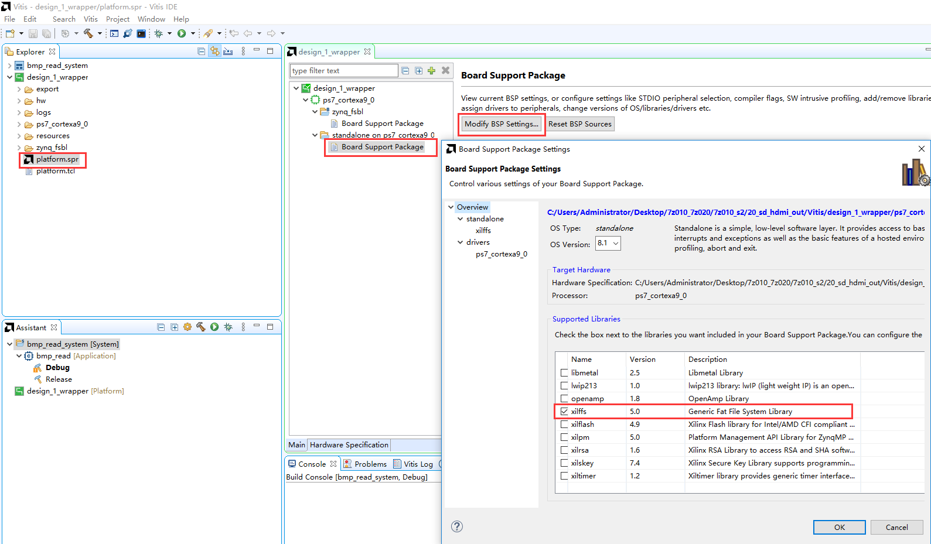The height and width of the screenshot is (544, 931).
Task: Click Collapse All icon in Assistant panel
Action: pyautogui.click(x=161, y=327)
